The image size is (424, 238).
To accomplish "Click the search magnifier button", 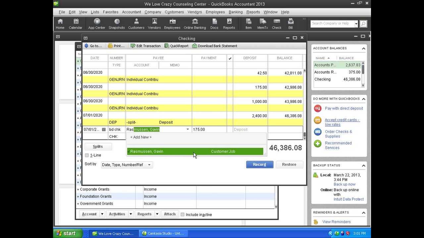I will point(363,23).
